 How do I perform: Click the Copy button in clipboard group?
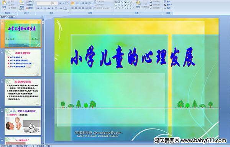click(x=11, y=5)
